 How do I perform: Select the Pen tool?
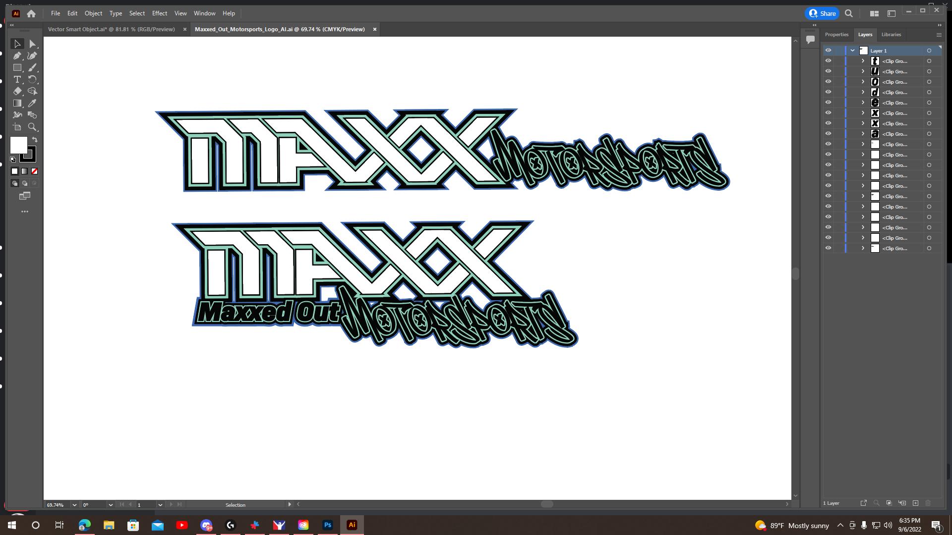pyautogui.click(x=17, y=56)
